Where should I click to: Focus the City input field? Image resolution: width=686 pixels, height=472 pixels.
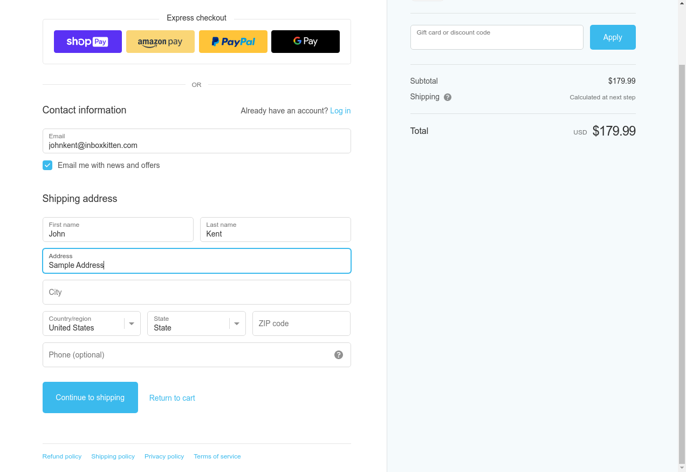point(196,292)
